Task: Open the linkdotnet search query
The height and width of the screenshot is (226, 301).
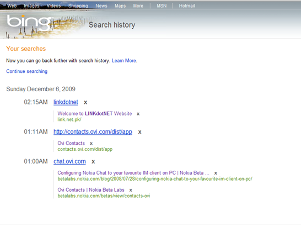Action: click(x=66, y=102)
